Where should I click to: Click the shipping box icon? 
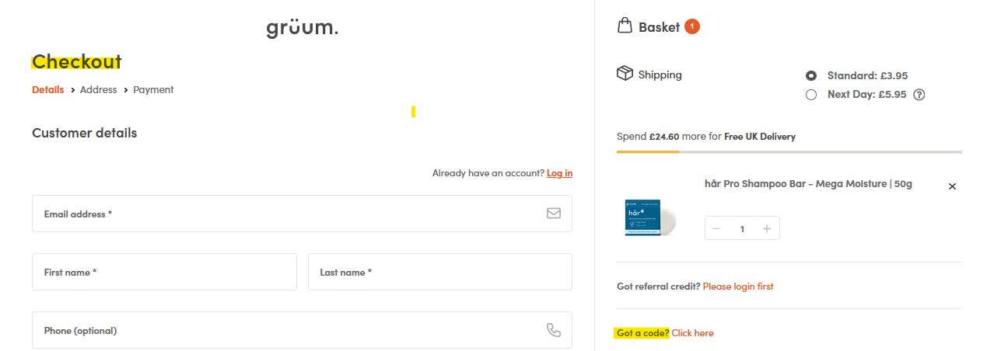pos(625,74)
